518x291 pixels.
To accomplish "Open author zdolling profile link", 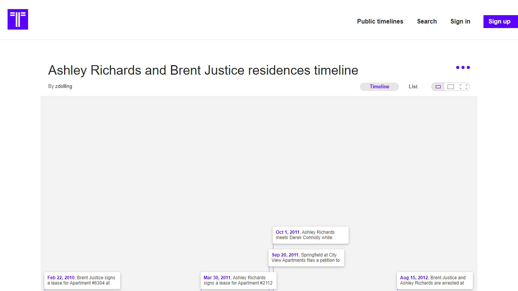I will pos(64,86).
